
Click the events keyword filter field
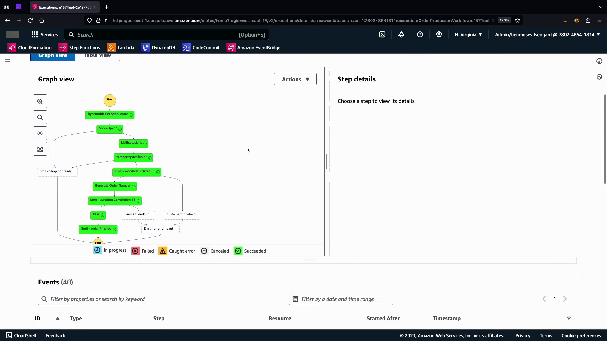click(162, 299)
